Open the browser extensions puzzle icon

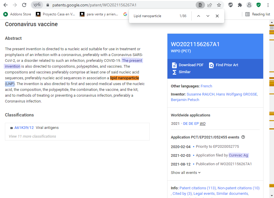(240, 5)
